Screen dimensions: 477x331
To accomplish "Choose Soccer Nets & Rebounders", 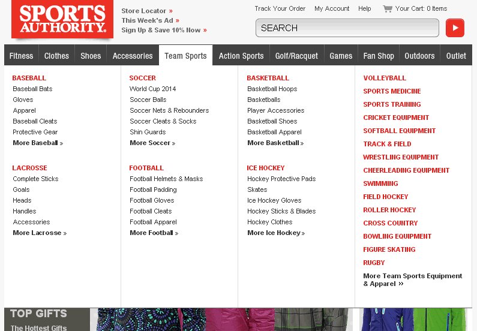I will pos(169,111).
